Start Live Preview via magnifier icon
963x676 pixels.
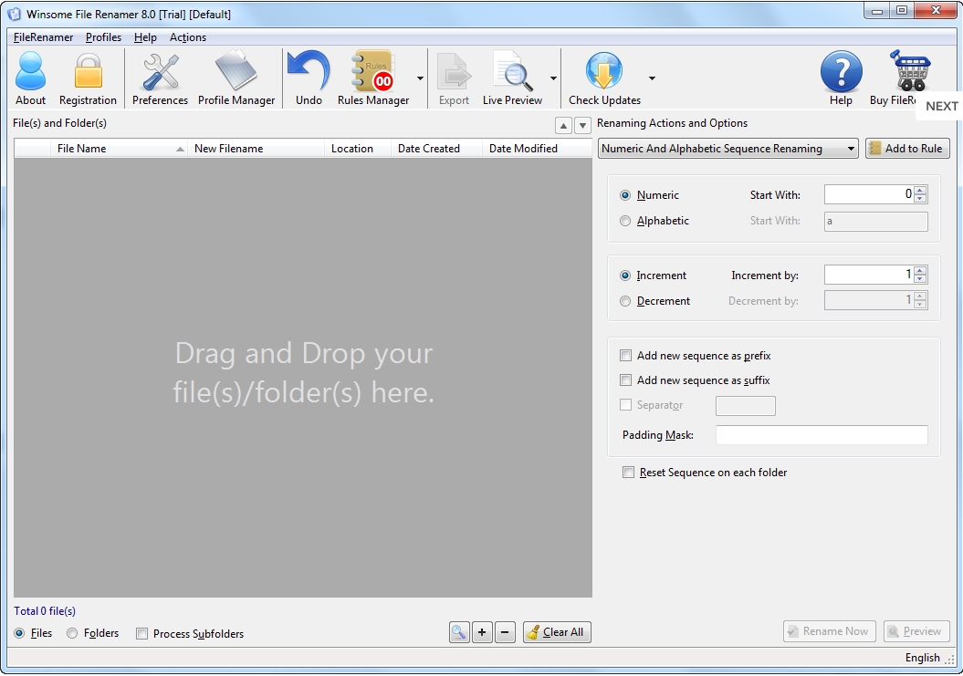[512, 78]
